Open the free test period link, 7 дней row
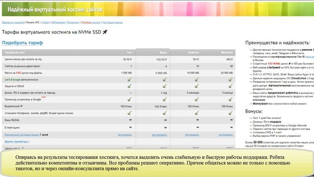The image size is (314, 177). 22,135
